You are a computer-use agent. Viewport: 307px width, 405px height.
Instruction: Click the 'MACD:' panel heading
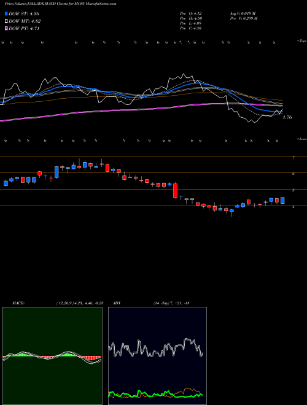click(x=18, y=303)
